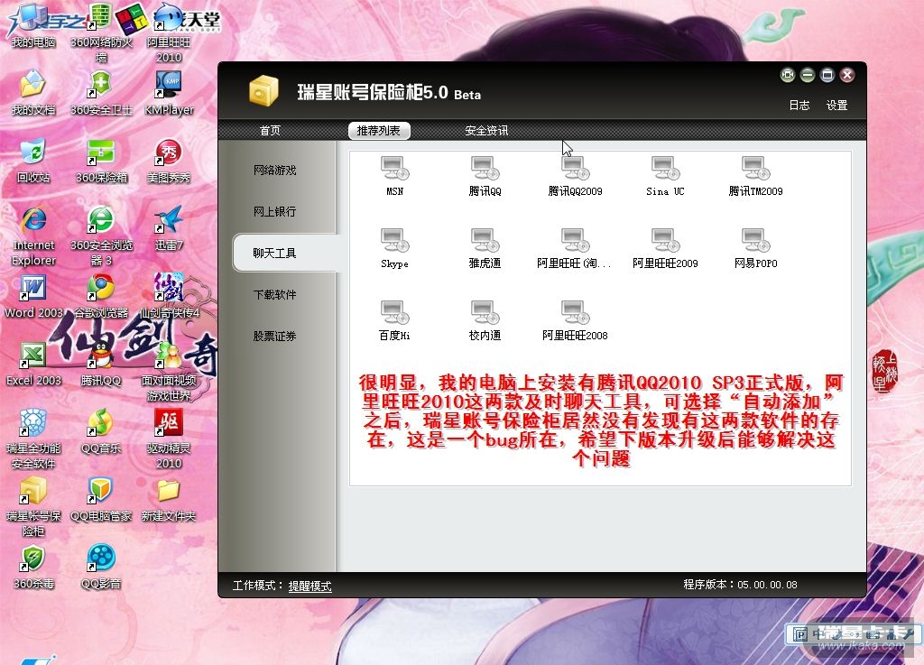Choose the 股票证券 category
Screen dimensions: 924x665
pyautogui.click(x=274, y=336)
